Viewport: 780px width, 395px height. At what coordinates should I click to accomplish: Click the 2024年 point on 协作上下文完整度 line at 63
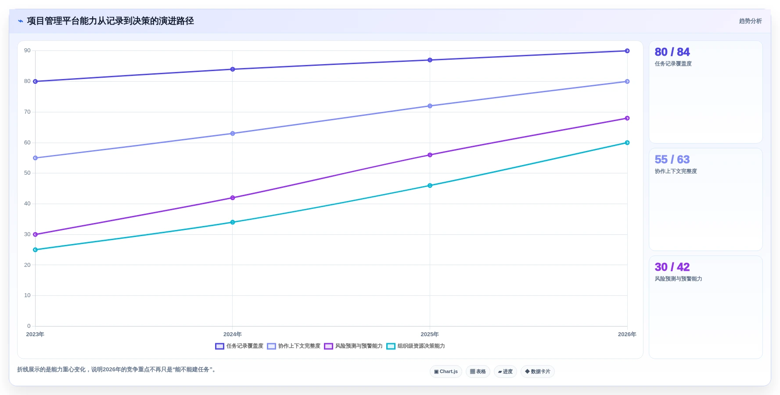233,133
